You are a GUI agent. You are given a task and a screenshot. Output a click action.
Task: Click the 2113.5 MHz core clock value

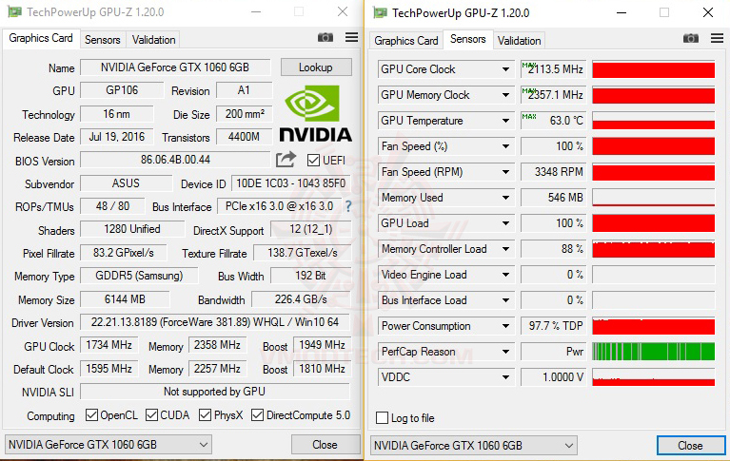click(x=554, y=69)
